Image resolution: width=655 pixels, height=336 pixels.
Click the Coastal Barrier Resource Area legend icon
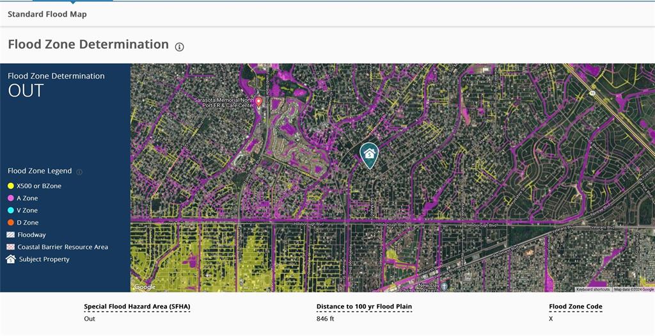[x=11, y=247]
